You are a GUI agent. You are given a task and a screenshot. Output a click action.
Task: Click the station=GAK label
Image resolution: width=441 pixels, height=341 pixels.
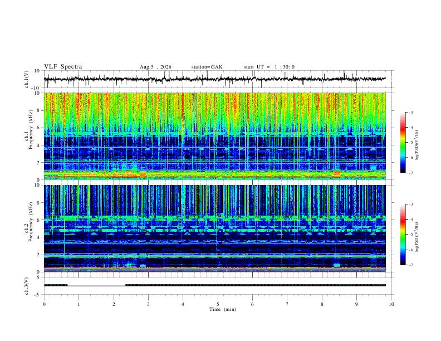[207, 67]
